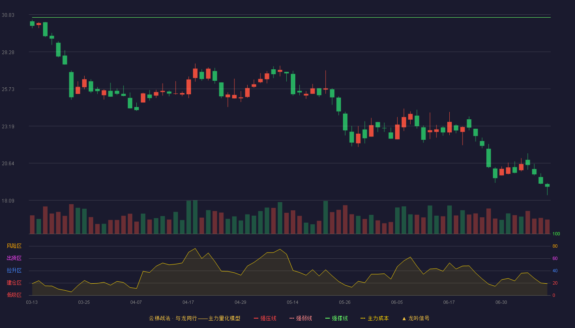Click the 低吸区 zone label

click(14, 295)
